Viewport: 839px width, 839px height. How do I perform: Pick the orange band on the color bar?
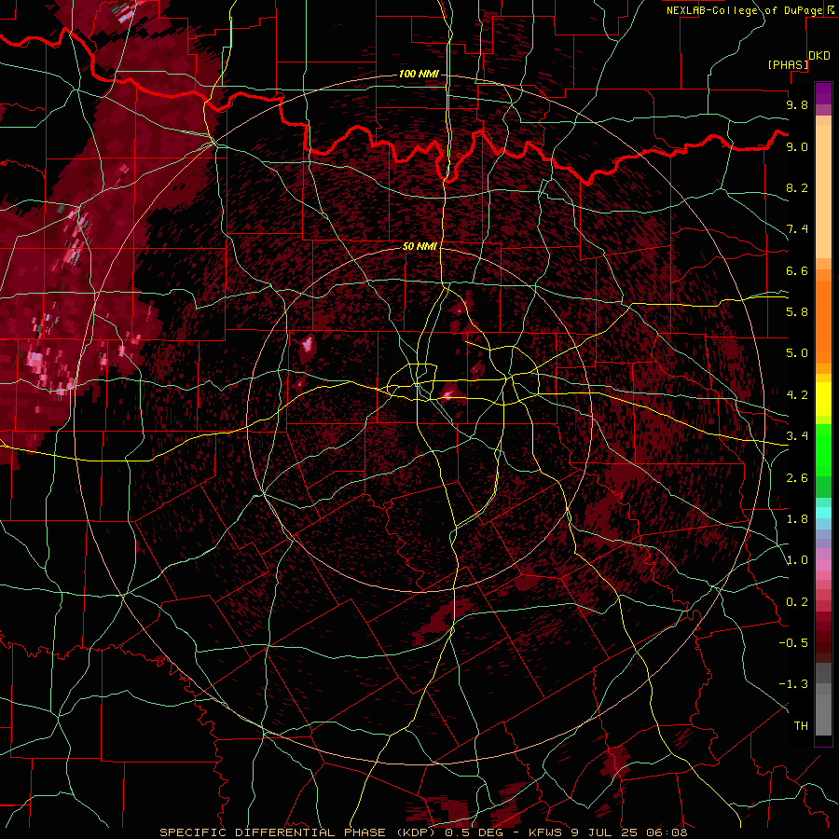[823, 321]
